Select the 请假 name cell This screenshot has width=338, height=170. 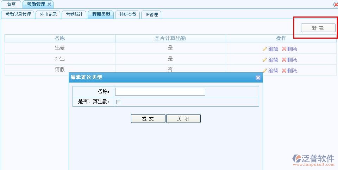click(x=60, y=70)
